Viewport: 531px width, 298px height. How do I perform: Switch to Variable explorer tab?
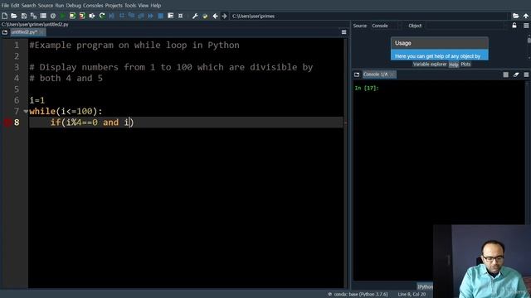tap(430, 65)
